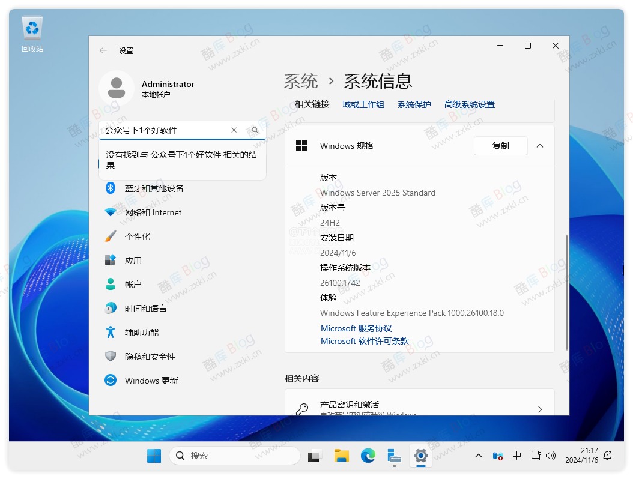Clear the search box with the X
Viewport: 633px width, 479px height.
pos(234,130)
